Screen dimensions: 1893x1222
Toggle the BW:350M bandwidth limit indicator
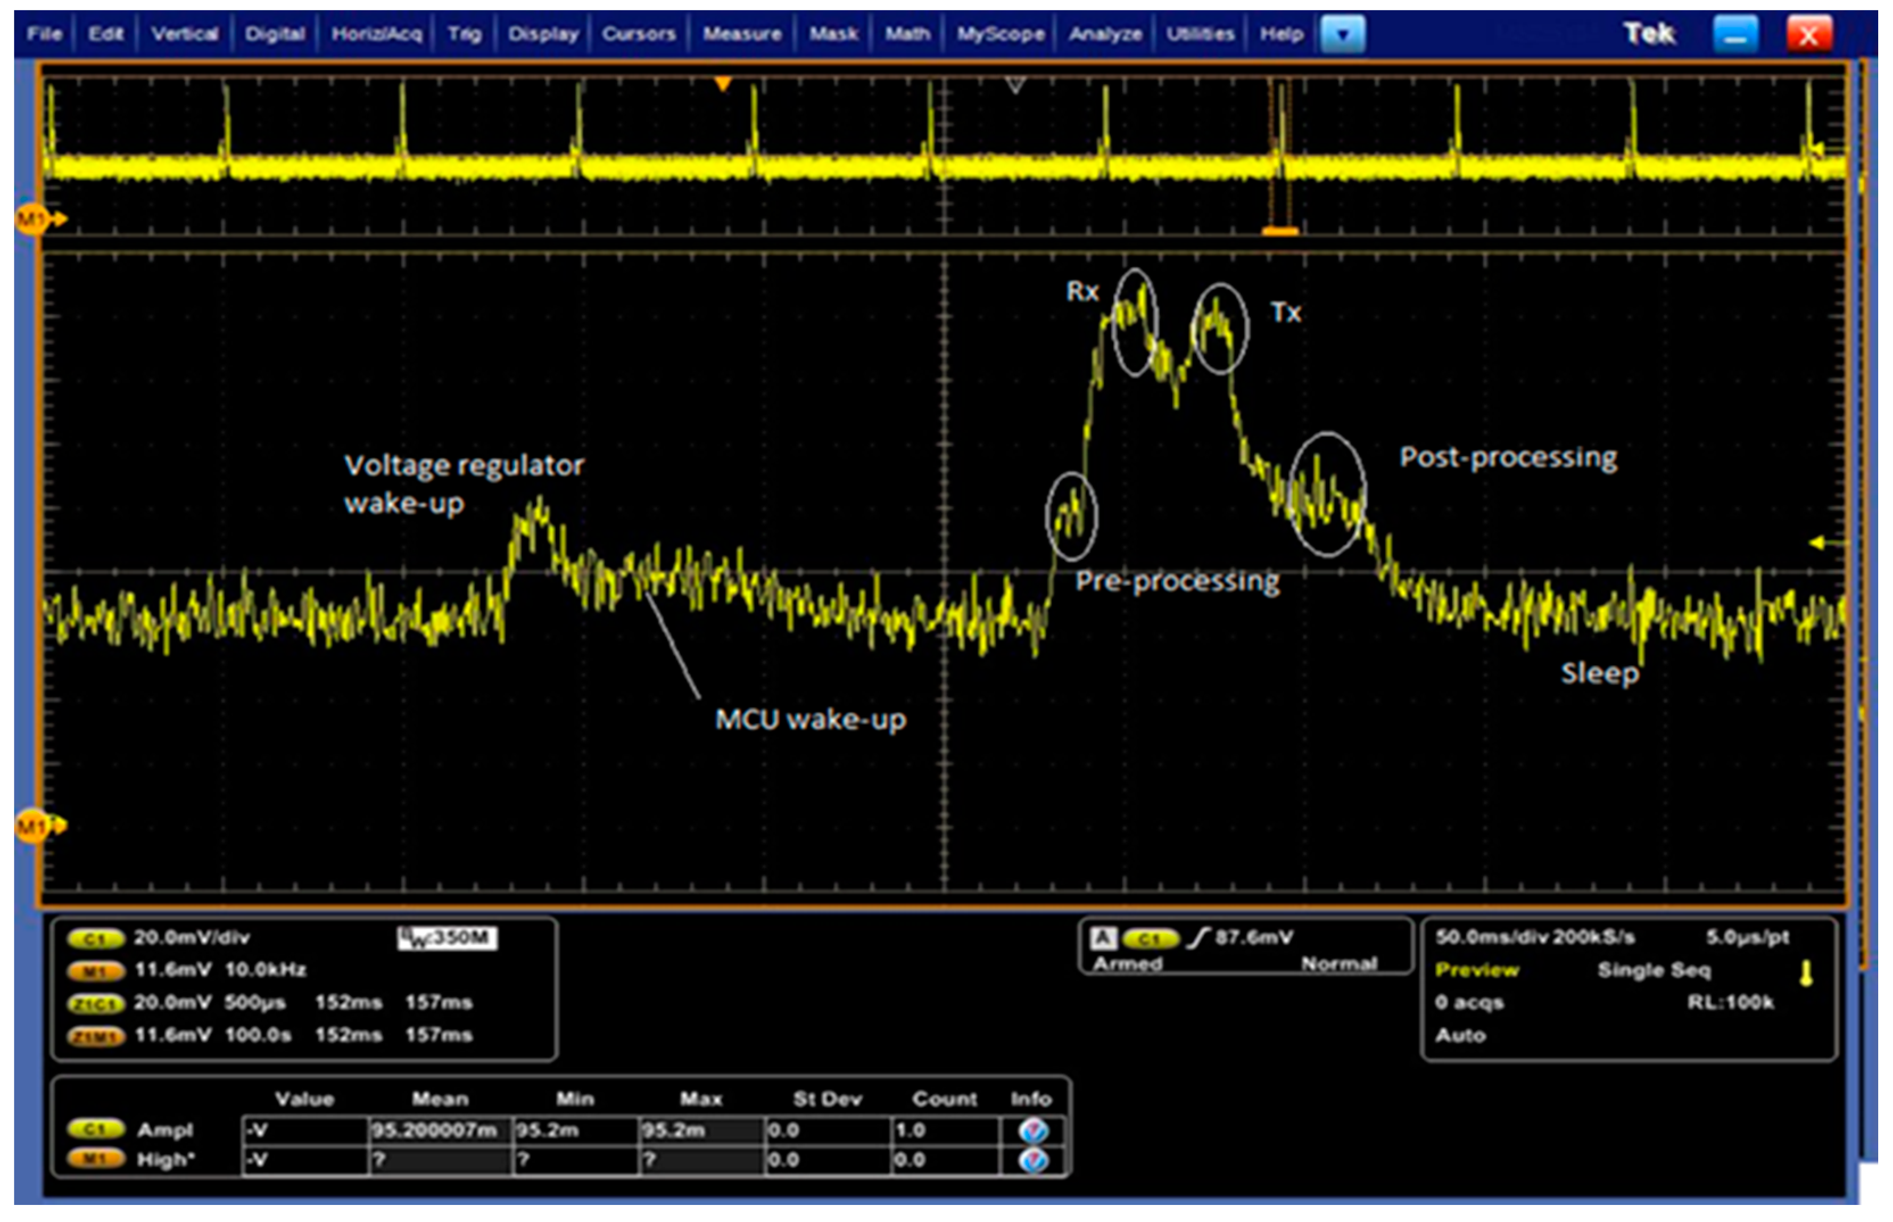(x=447, y=939)
